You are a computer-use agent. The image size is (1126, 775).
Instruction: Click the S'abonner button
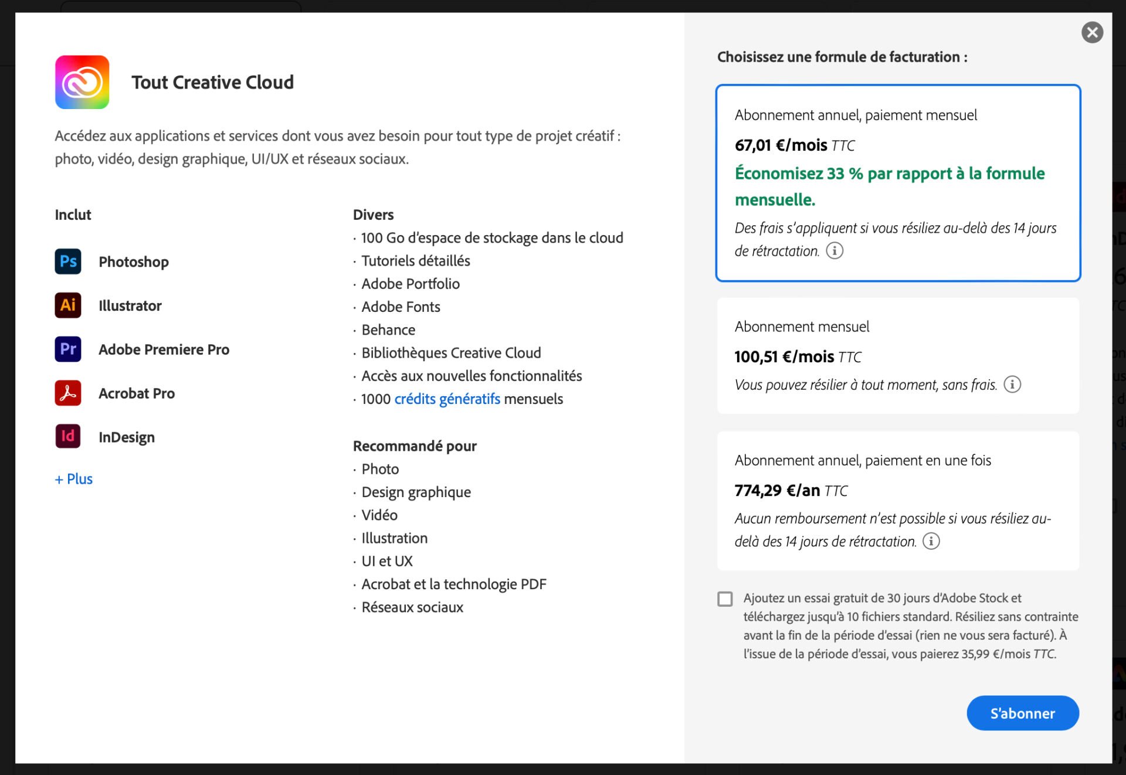point(1023,713)
